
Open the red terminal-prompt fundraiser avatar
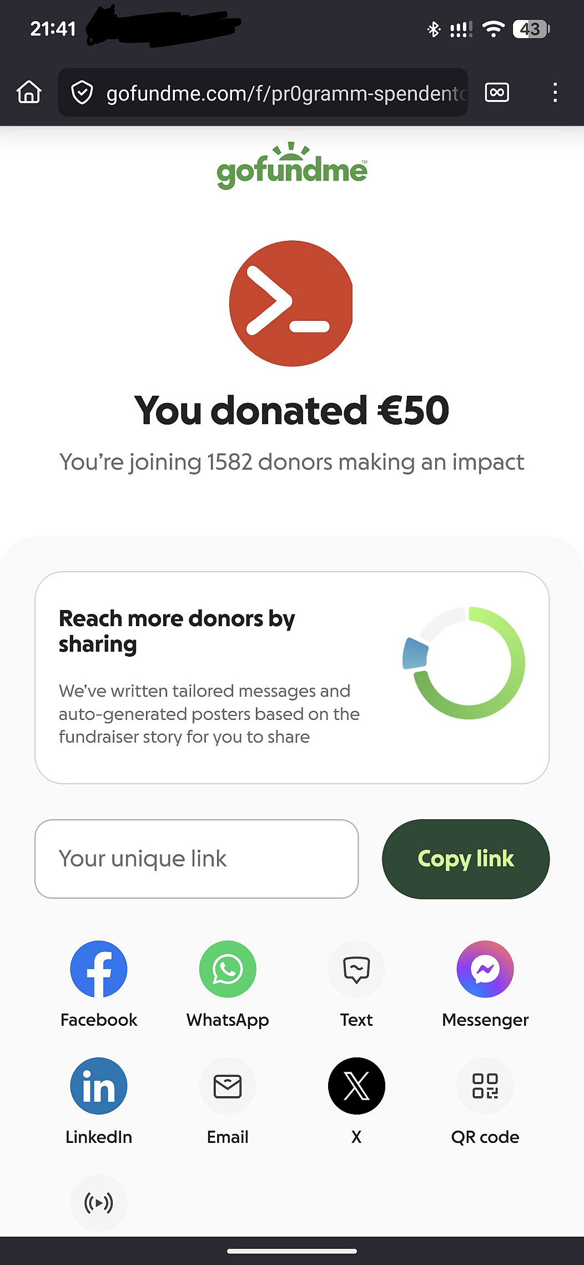click(291, 304)
